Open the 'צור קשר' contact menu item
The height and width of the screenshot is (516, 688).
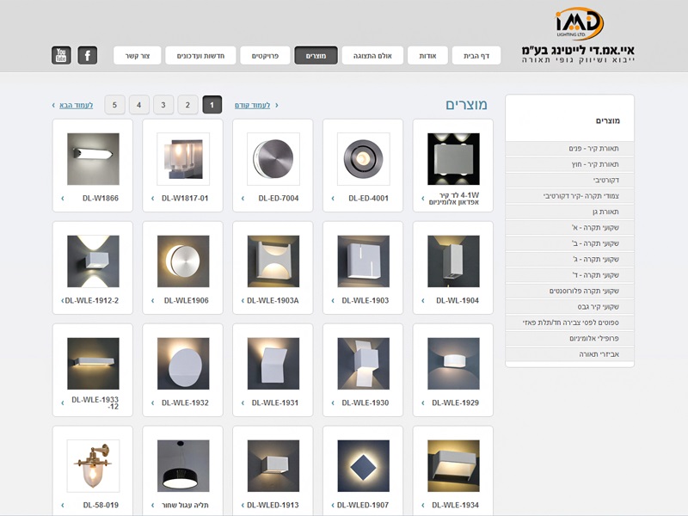point(138,56)
